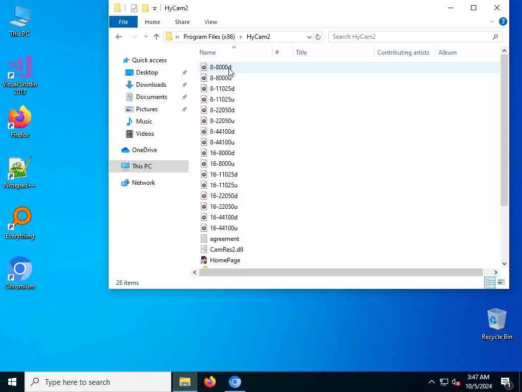Open Visual Studio 2017 desktop shortcut
This screenshot has width=522, height=392.
pyautogui.click(x=20, y=75)
